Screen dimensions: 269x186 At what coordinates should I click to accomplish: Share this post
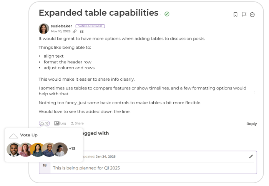click(x=77, y=123)
